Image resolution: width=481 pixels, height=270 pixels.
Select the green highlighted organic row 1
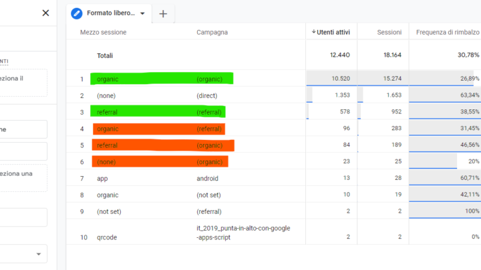pyautogui.click(x=107, y=79)
